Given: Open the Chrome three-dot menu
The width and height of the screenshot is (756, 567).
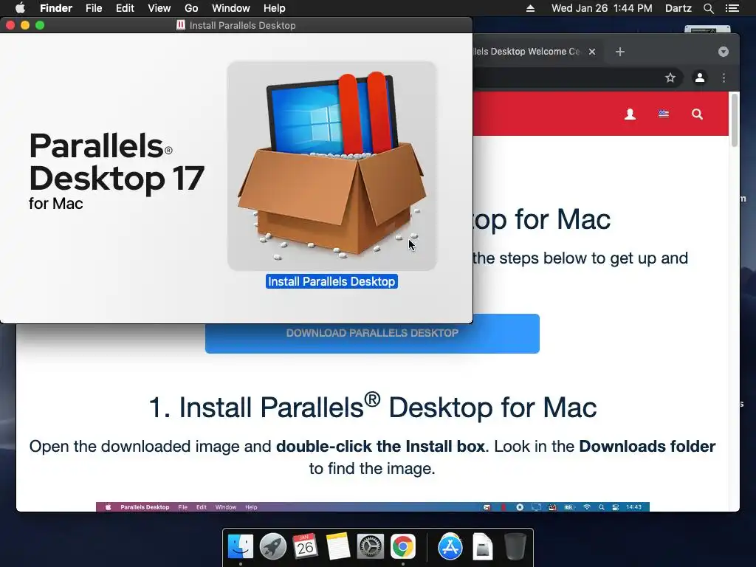Looking at the screenshot, I should (x=724, y=78).
